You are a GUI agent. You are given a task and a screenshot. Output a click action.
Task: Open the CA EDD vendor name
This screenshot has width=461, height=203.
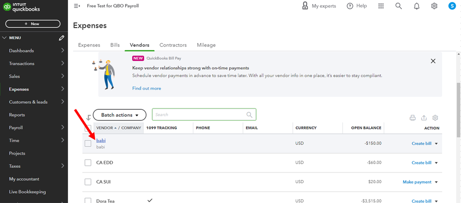(x=105, y=162)
